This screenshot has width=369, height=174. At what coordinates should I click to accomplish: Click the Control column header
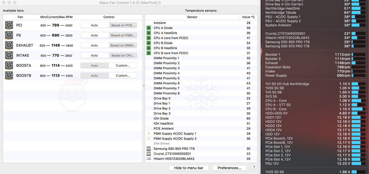click(109, 17)
